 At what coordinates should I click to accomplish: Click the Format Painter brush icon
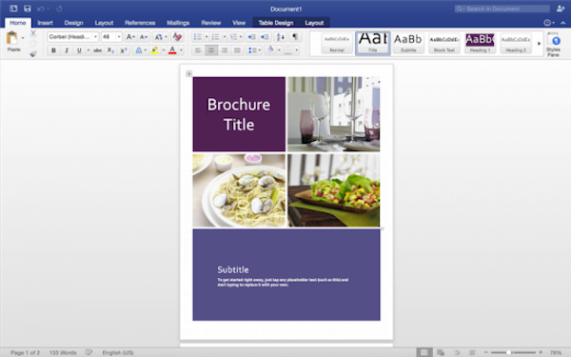point(33,54)
